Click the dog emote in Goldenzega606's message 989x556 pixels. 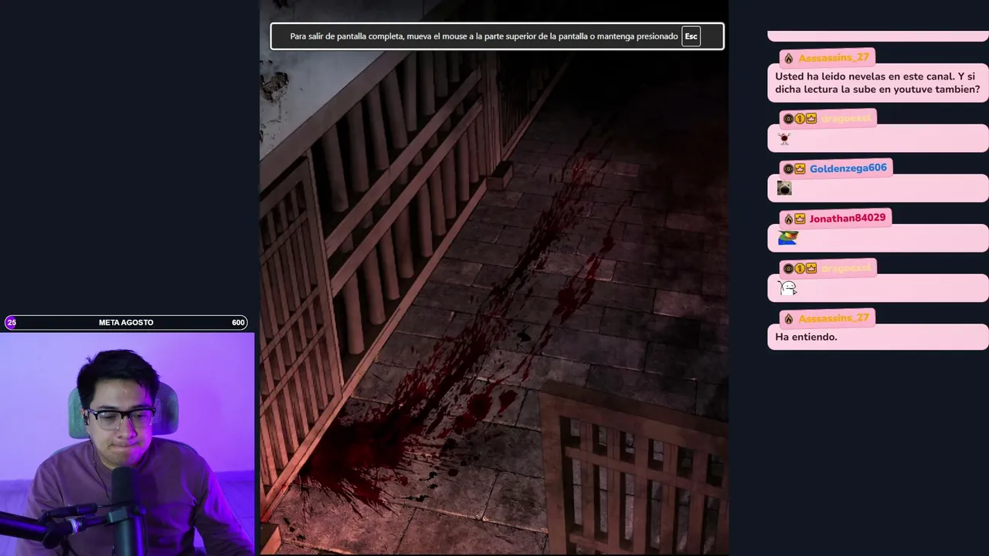click(x=784, y=188)
